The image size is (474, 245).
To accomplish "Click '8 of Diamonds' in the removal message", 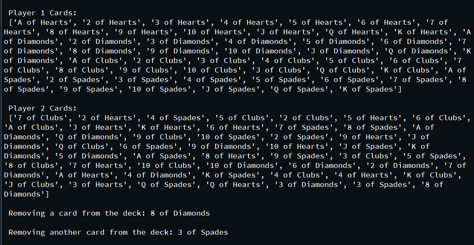I will point(180,213).
